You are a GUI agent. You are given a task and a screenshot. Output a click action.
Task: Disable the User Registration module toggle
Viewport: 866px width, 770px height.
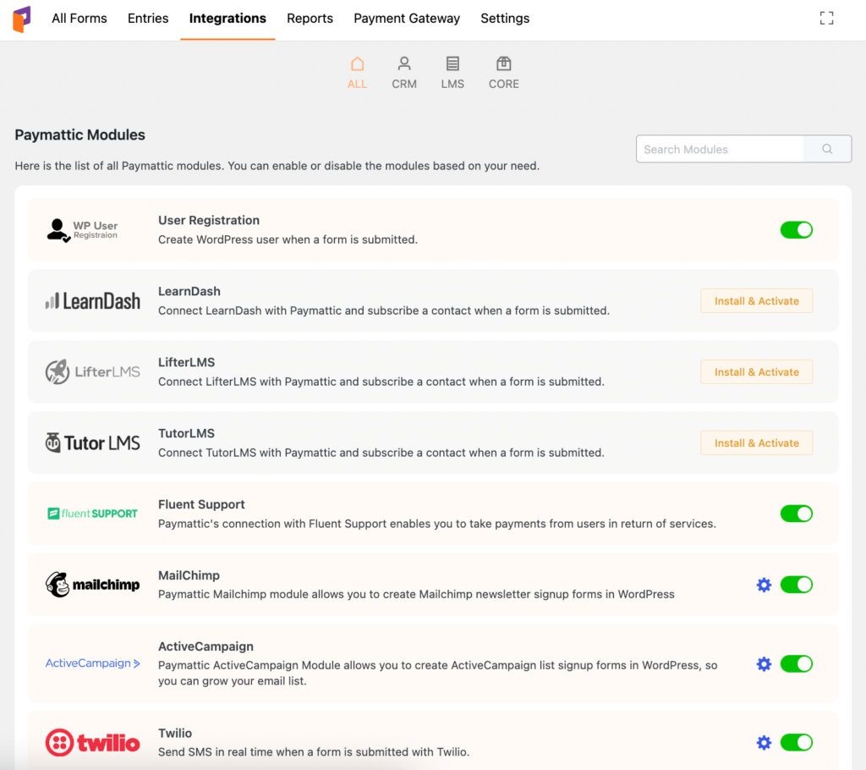pos(797,230)
